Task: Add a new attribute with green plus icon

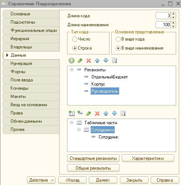Action: 72,61
